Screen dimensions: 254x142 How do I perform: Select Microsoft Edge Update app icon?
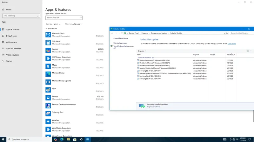click(48, 82)
